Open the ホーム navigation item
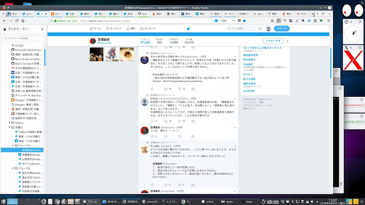 pyautogui.click(x=95, y=28)
